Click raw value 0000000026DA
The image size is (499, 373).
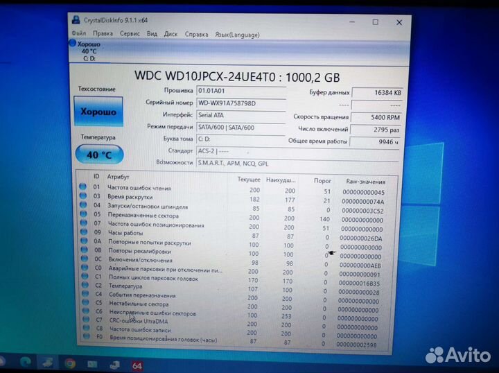coord(361,238)
